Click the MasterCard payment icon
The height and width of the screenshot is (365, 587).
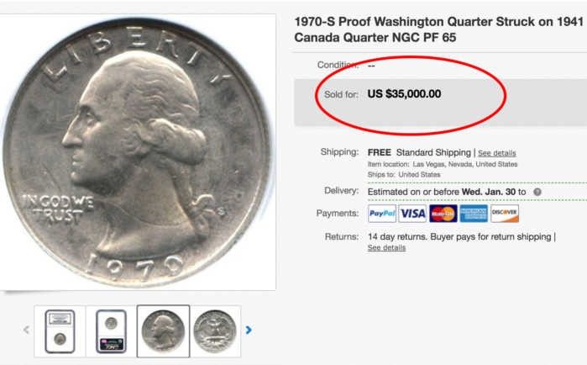click(443, 214)
